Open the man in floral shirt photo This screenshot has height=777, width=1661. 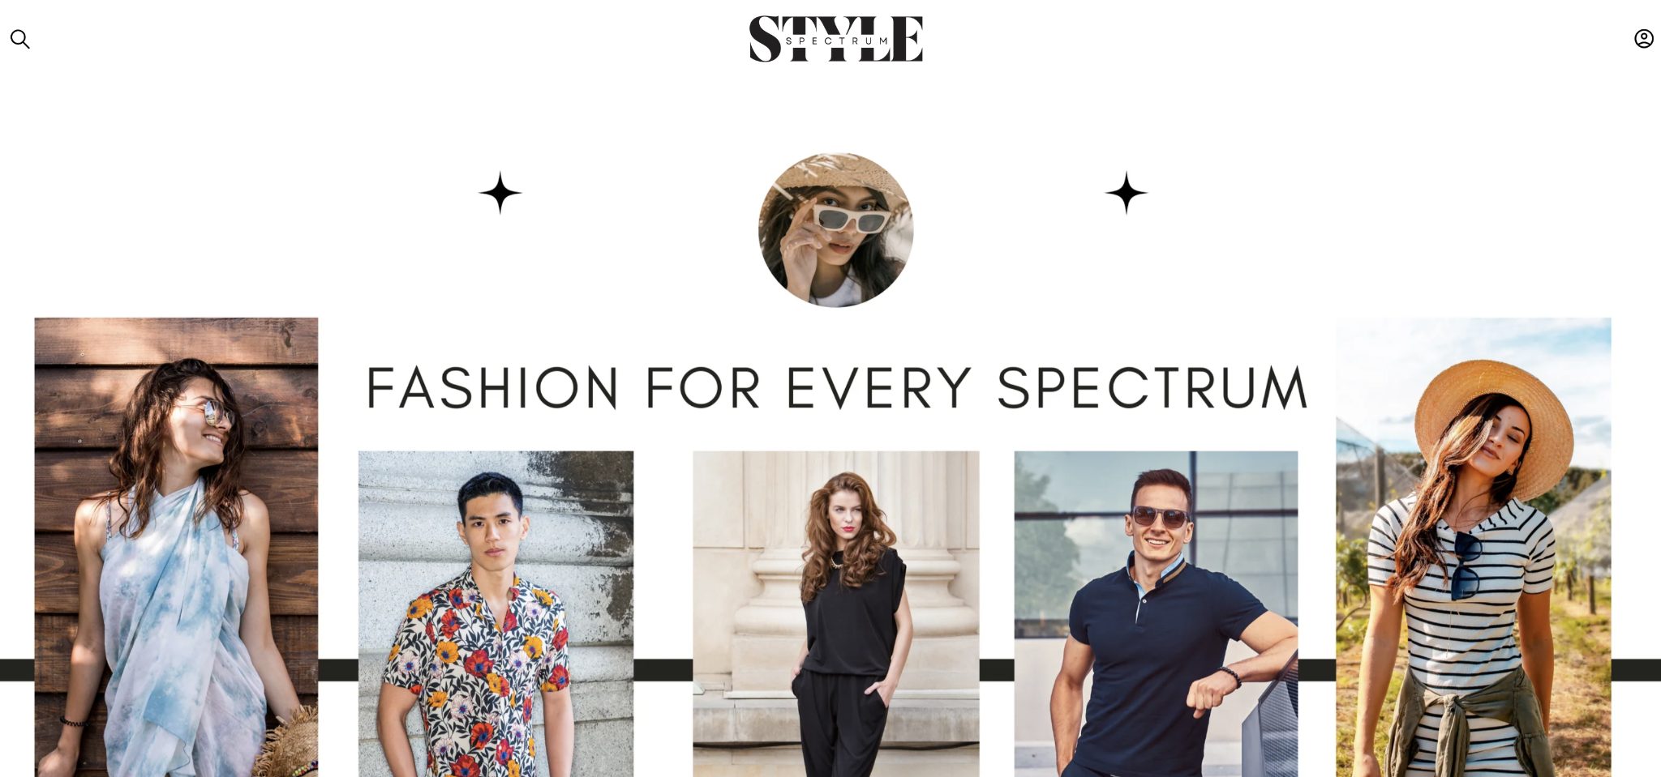(x=496, y=613)
